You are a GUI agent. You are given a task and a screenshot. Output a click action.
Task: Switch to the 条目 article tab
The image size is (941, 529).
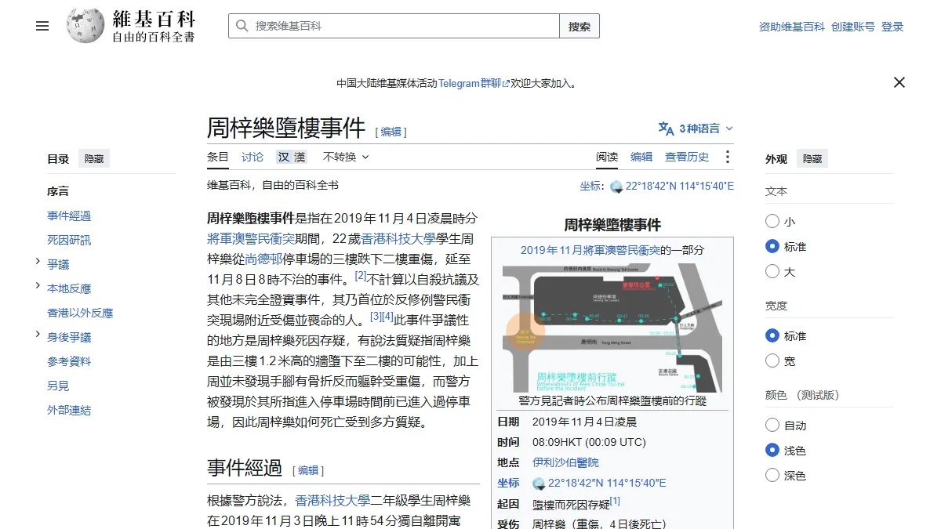[218, 157]
